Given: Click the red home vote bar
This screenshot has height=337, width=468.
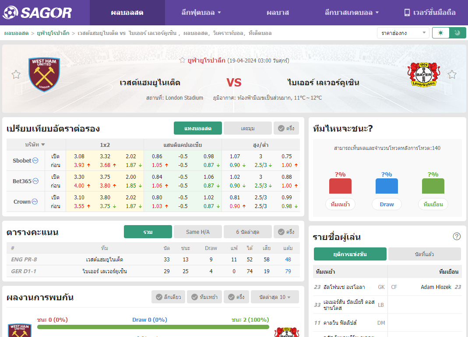Looking at the screenshot, I should point(340,186).
